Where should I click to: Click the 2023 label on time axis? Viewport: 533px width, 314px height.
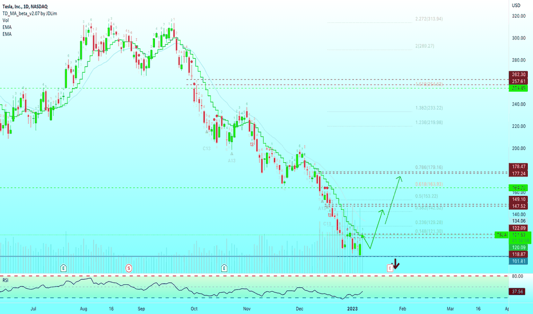(352, 309)
